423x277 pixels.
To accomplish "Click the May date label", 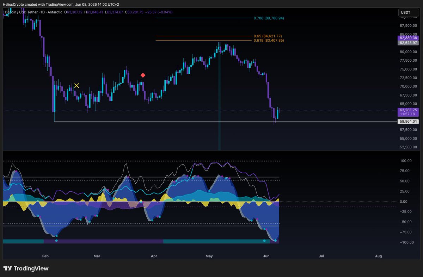I will tap(209, 256).
